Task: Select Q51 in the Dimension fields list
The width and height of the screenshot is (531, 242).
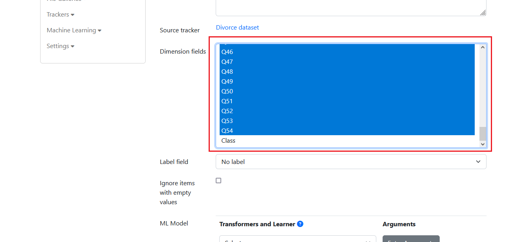Action: coord(347,101)
